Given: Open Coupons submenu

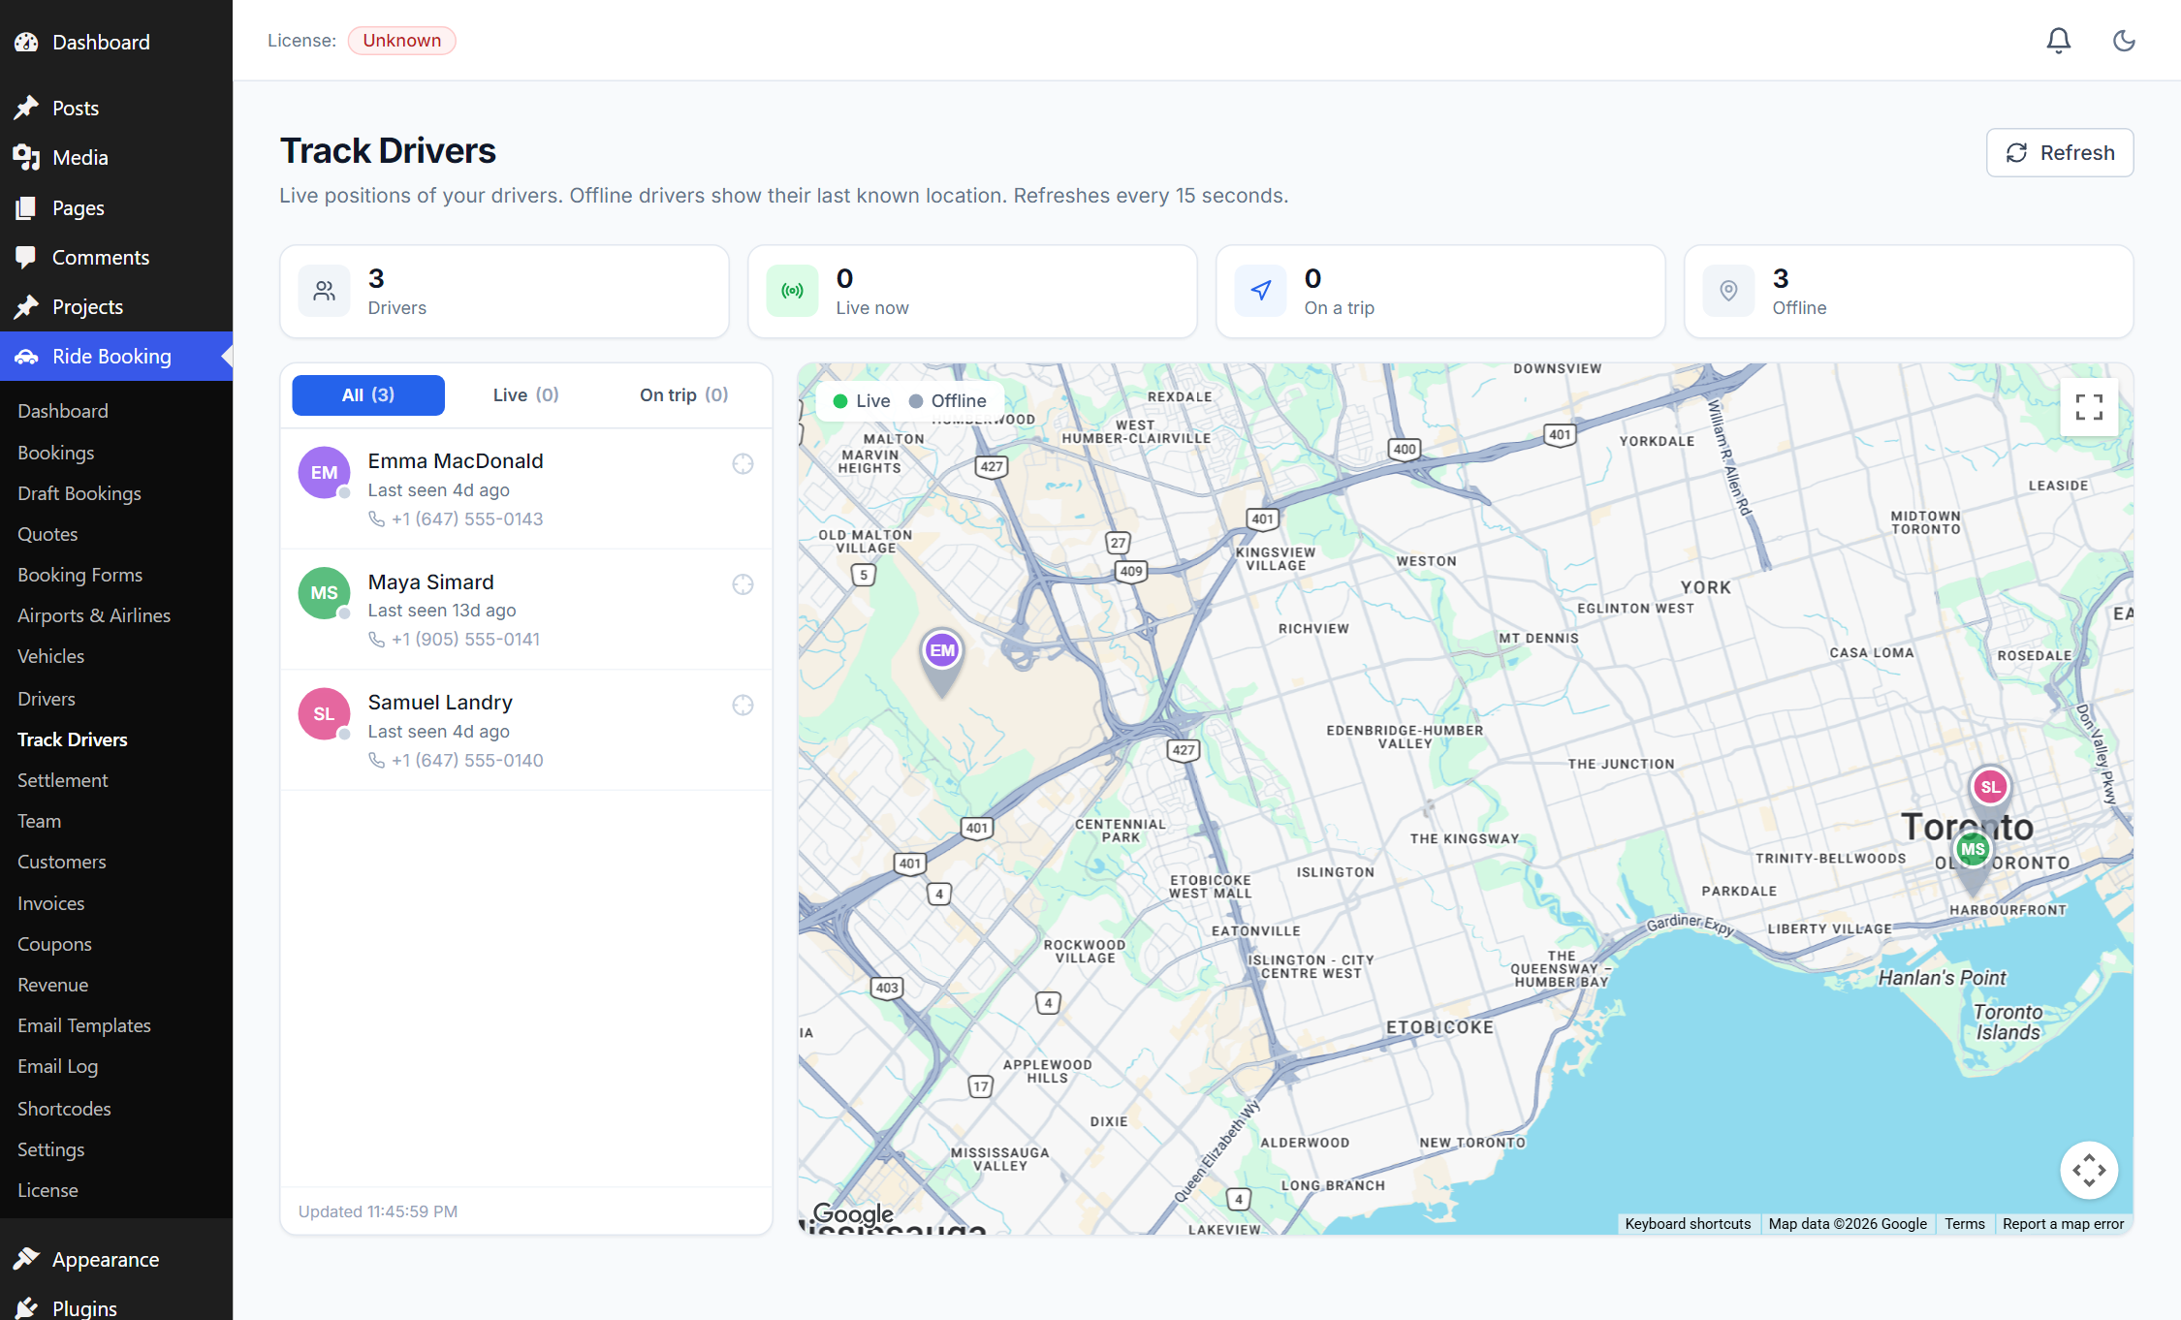Looking at the screenshot, I should [55, 944].
